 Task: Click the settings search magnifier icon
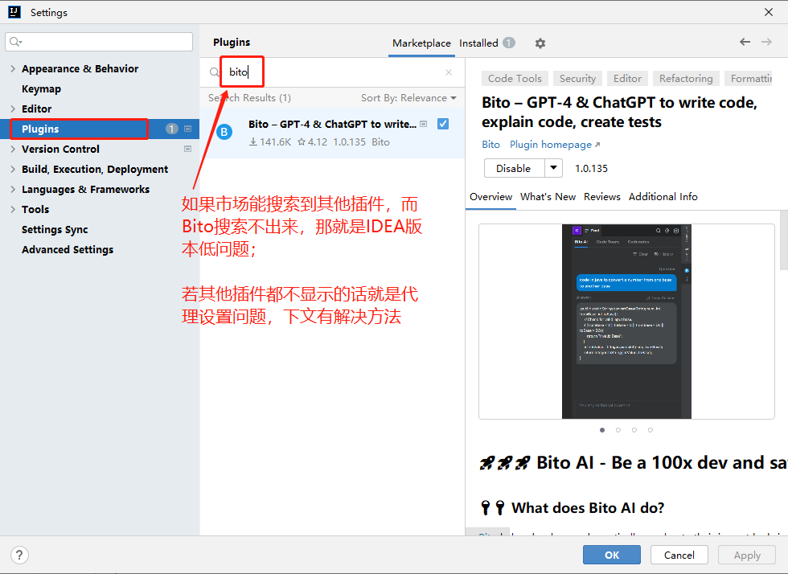(x=15, y=42)
